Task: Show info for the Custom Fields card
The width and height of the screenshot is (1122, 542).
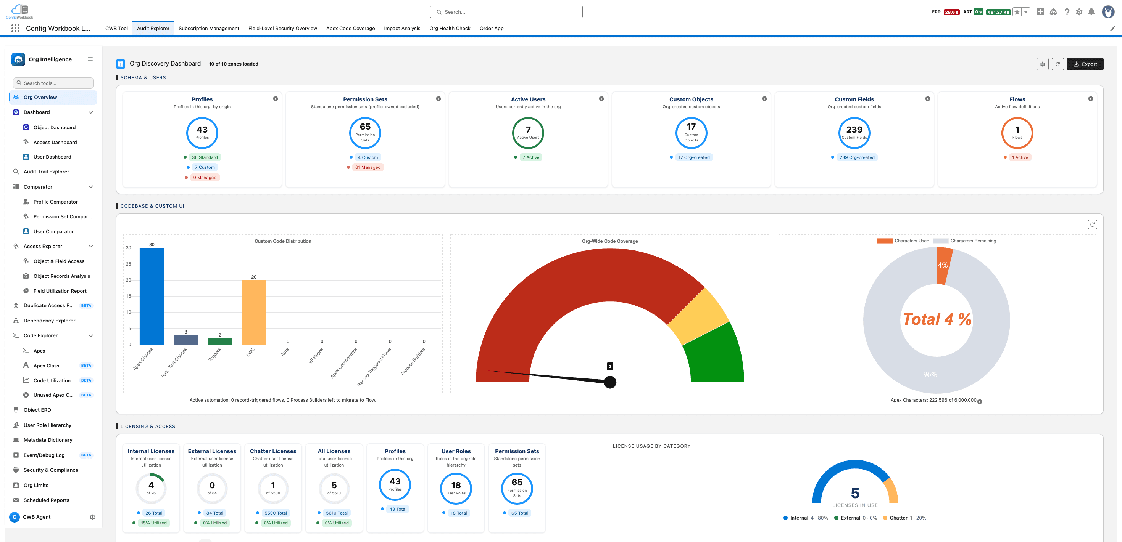Action: tap(927, 99)
